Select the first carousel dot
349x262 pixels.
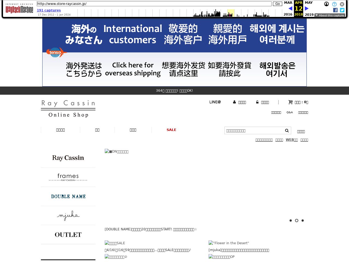click(291, 221)
